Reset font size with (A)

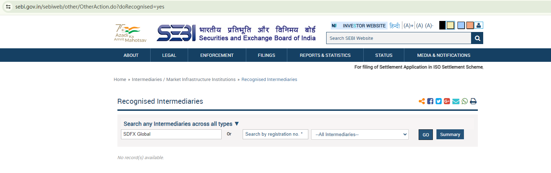[420, 26]
